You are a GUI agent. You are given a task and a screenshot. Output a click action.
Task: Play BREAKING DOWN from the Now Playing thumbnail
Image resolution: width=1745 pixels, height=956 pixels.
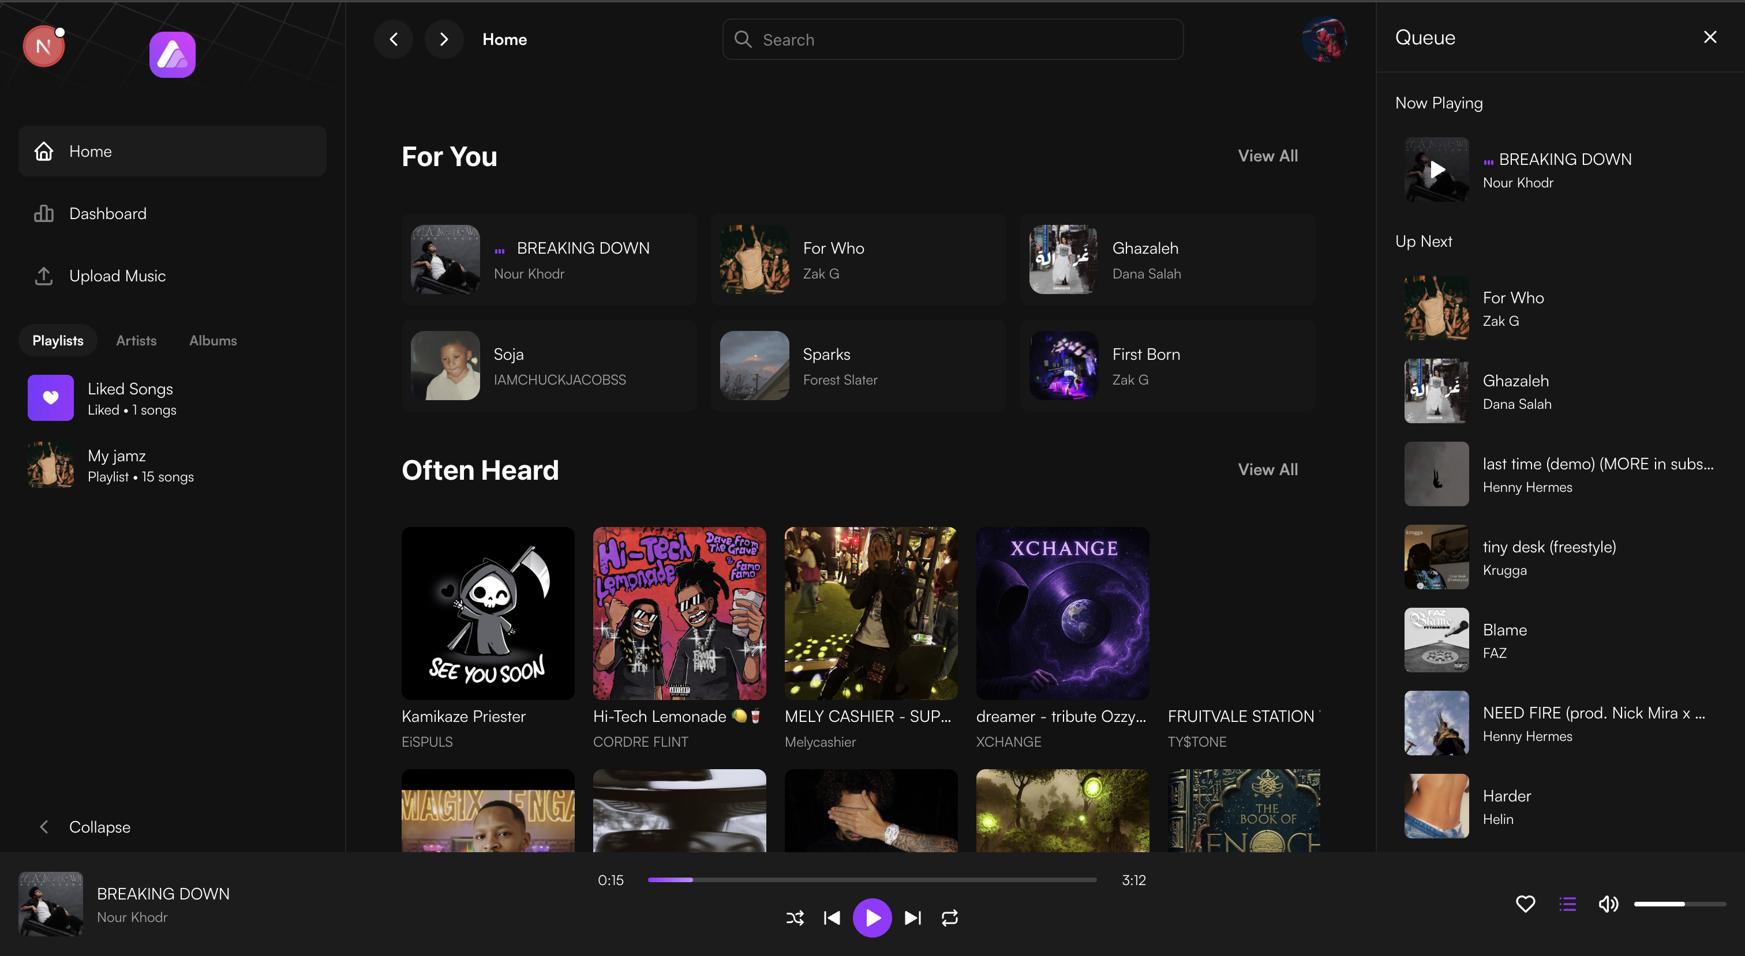[x=1436, y=170]
